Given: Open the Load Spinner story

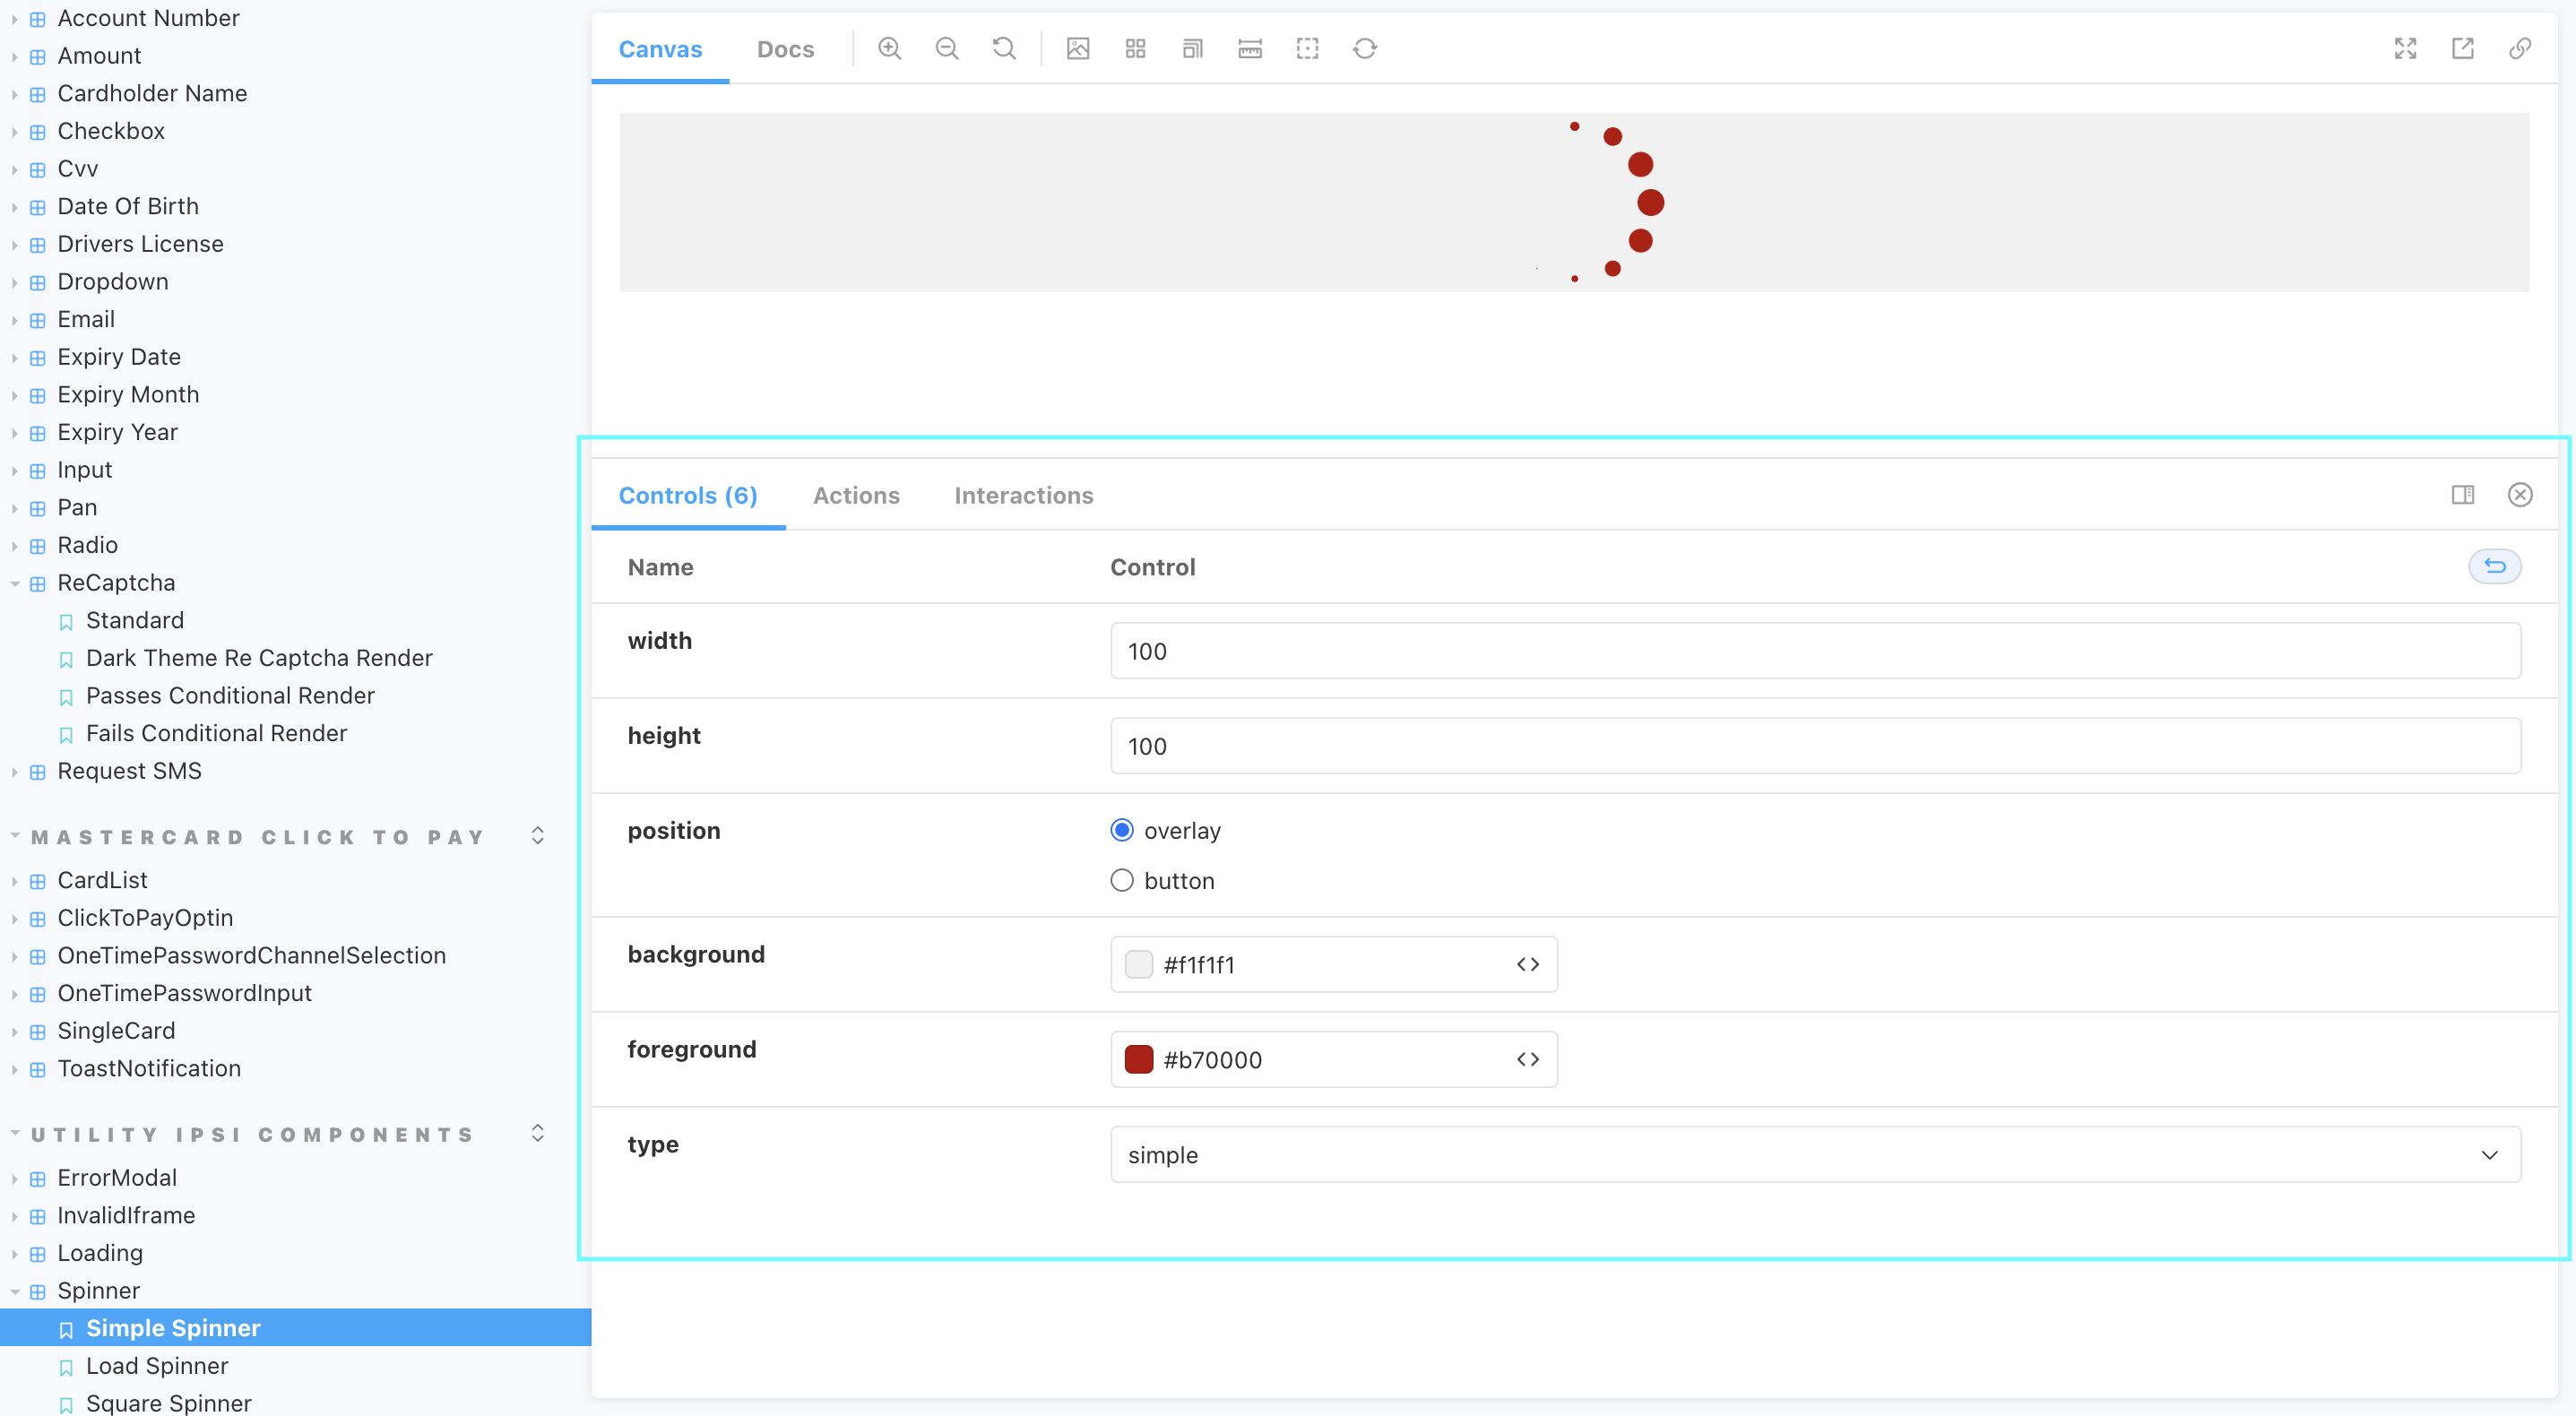Looking at the screenshot, I should [x=157, y=1365].
